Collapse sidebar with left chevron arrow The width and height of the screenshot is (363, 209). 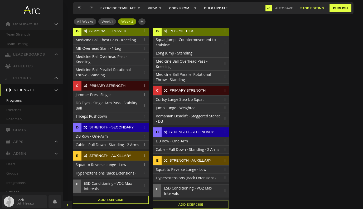67,205
